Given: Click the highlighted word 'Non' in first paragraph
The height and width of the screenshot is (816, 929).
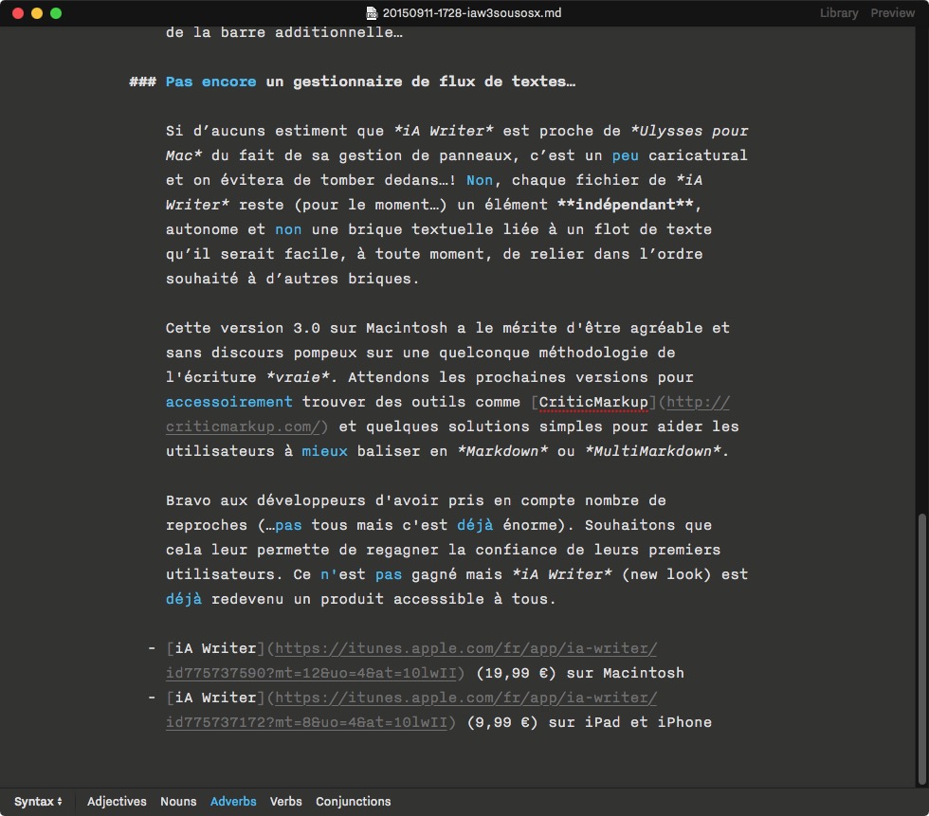Looking at the screenshot, I should point(480,180).
